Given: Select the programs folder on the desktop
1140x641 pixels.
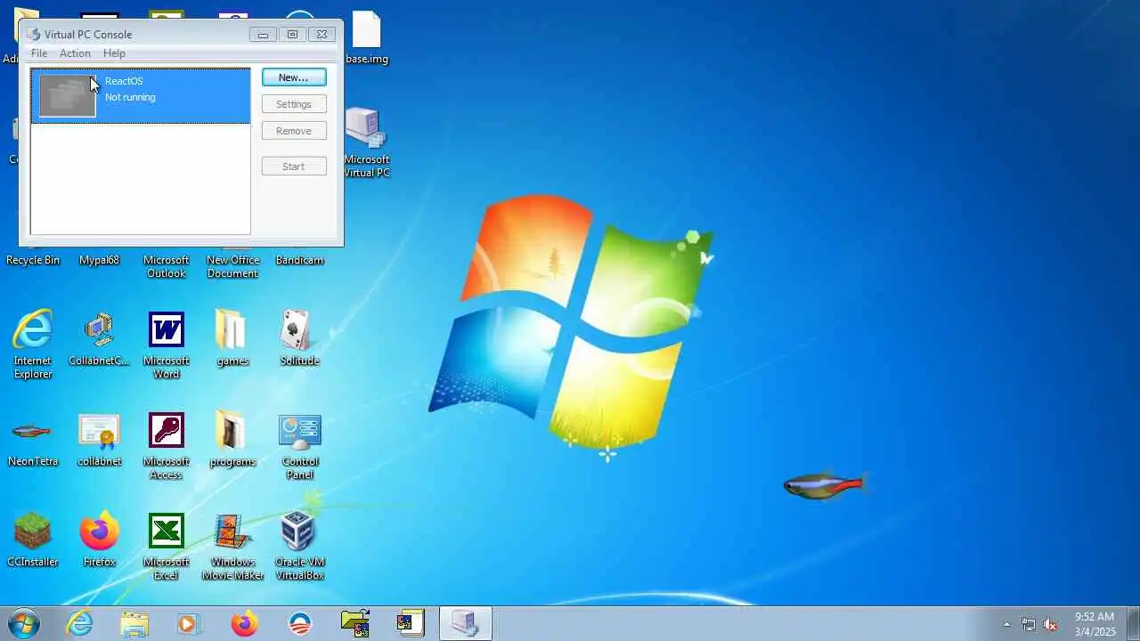Looking at the screenshot, I should (232, 440).
